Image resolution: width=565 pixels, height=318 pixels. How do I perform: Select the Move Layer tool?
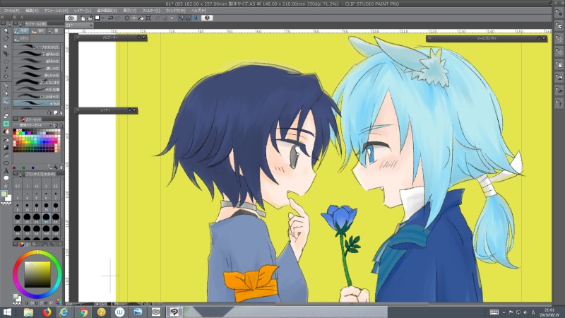coord(6,54)
